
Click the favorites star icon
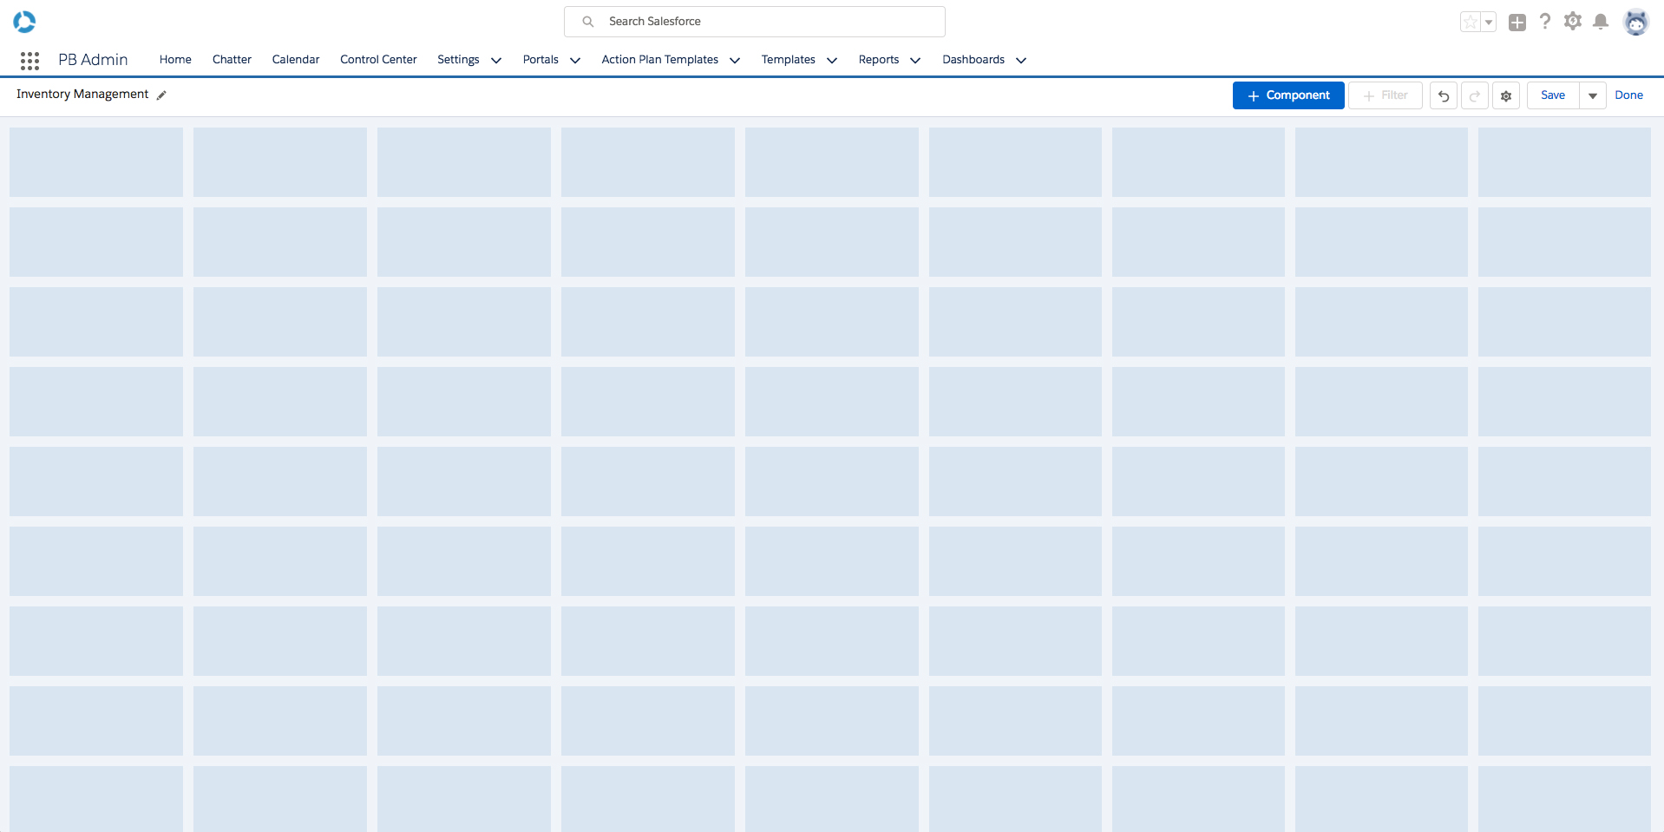(x=1471, y=23)
